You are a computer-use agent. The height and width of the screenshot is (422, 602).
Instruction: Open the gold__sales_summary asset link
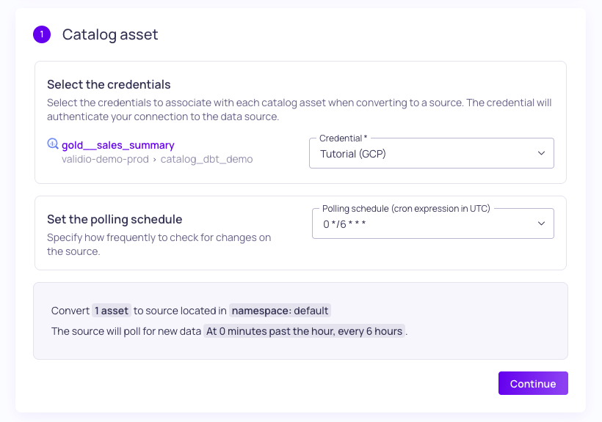click(118, 145)
